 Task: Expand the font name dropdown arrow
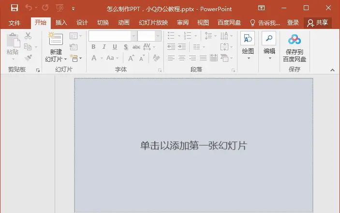133,36
